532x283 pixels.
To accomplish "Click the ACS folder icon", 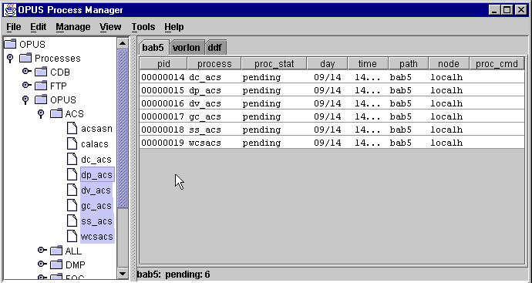I will coord(56,113).
